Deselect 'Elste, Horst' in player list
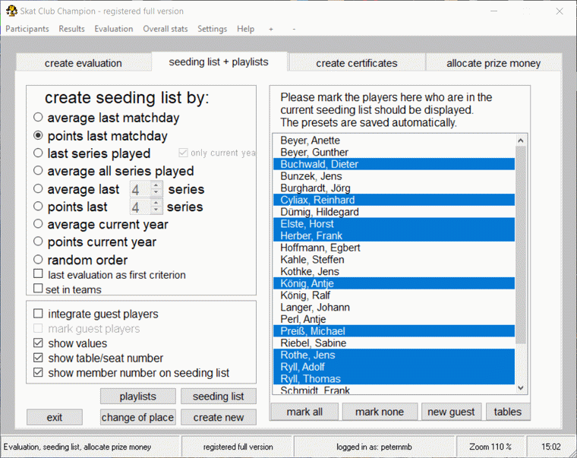 394,223
